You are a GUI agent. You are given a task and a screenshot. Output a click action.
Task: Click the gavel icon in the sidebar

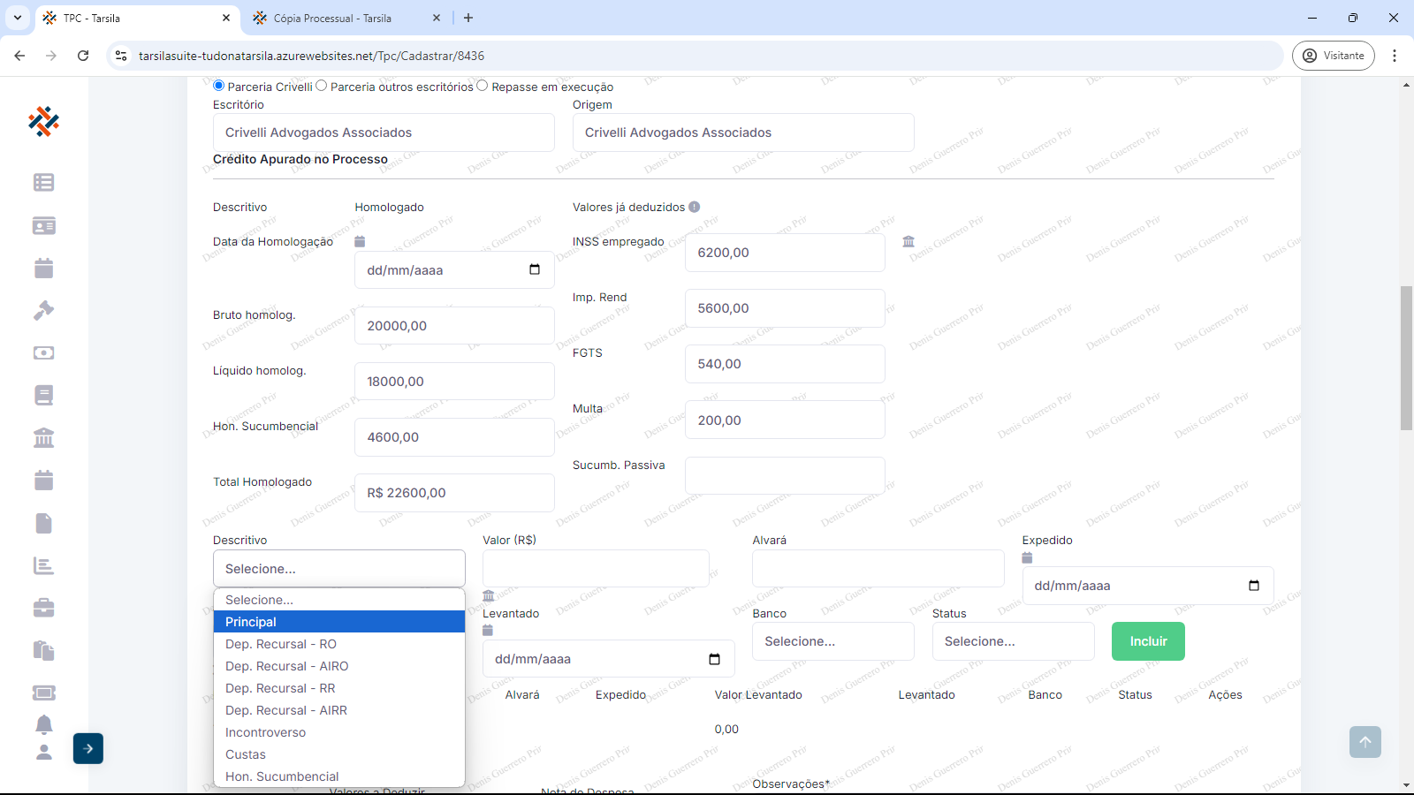pos(43,310)
